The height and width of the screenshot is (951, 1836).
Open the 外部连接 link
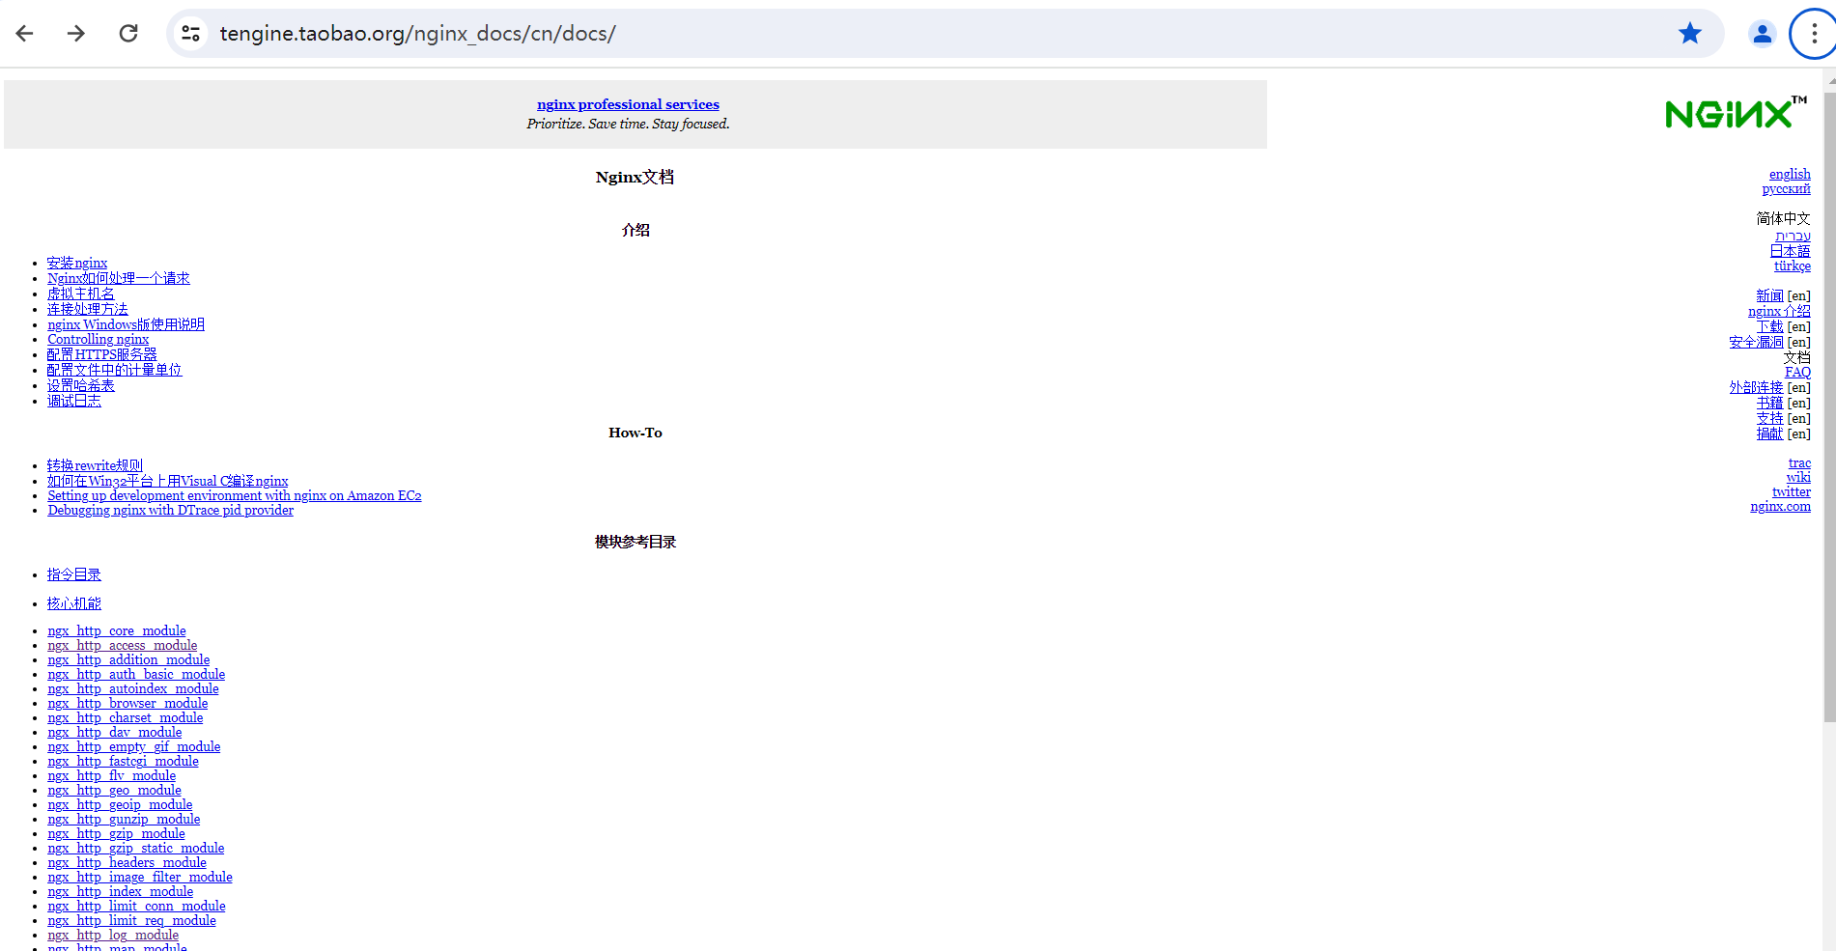(1756, 387)
